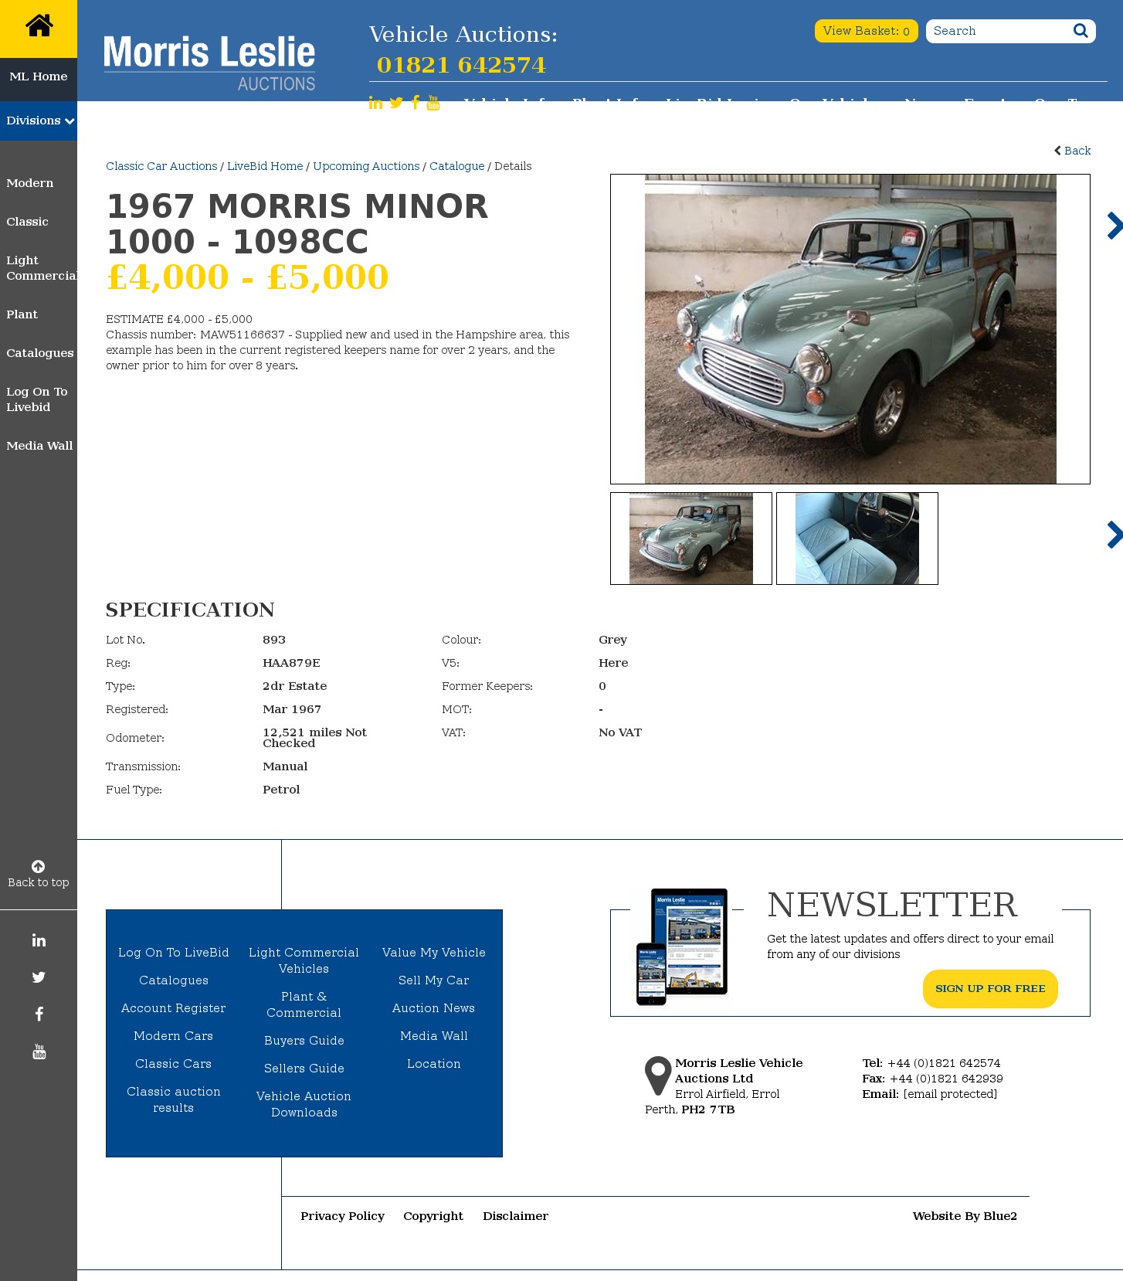Image resolution: width=1123 pixels, height=1281 pixels.
Task: Click Sign Up For Free button
Action: point(990,989)
